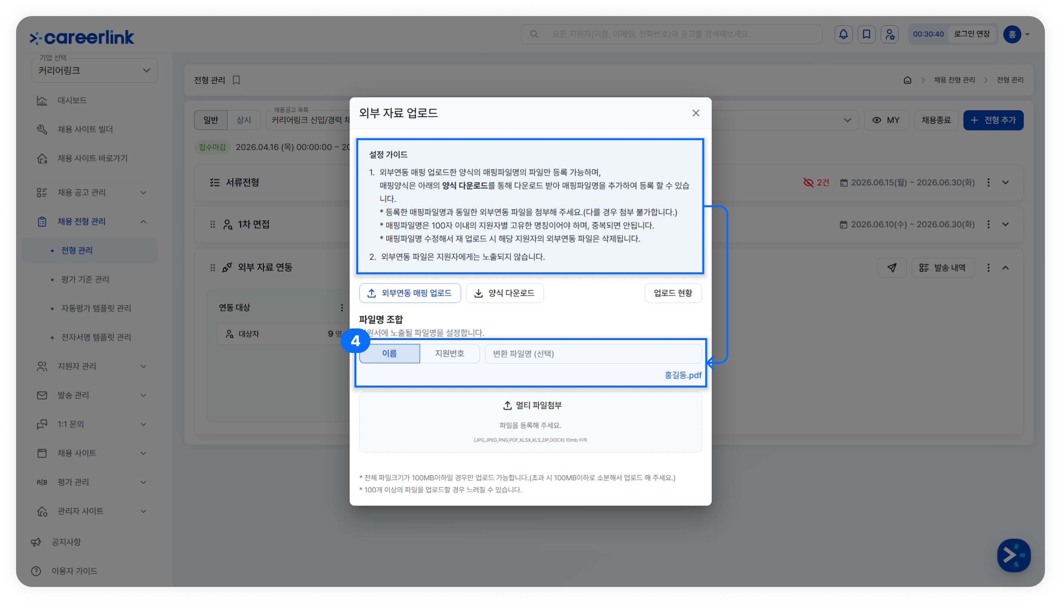Click 양식 다운로드 button
Screen dimensions: 1061x603
click(505, 293)
